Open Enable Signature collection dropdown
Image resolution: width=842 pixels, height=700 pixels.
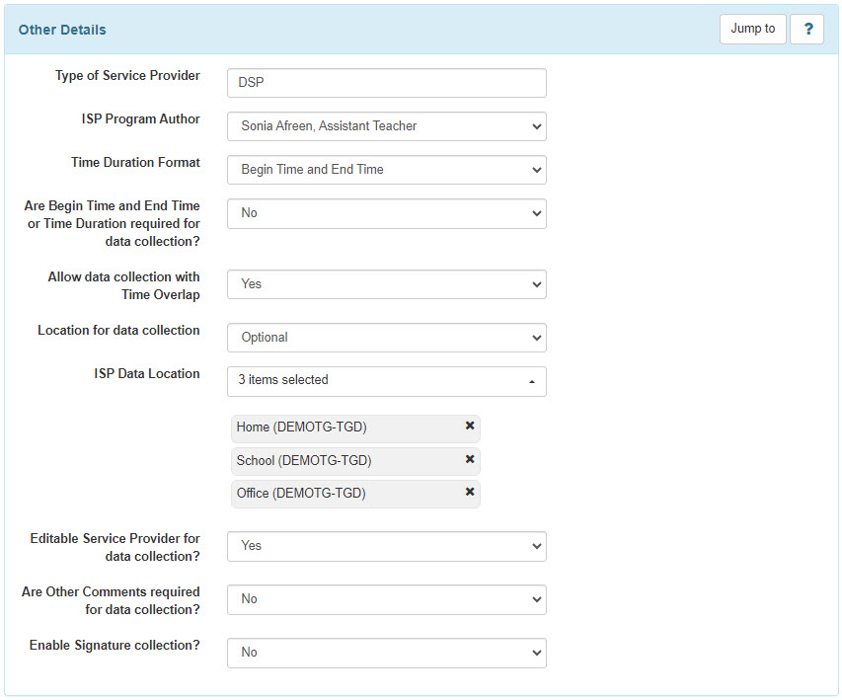386,653
